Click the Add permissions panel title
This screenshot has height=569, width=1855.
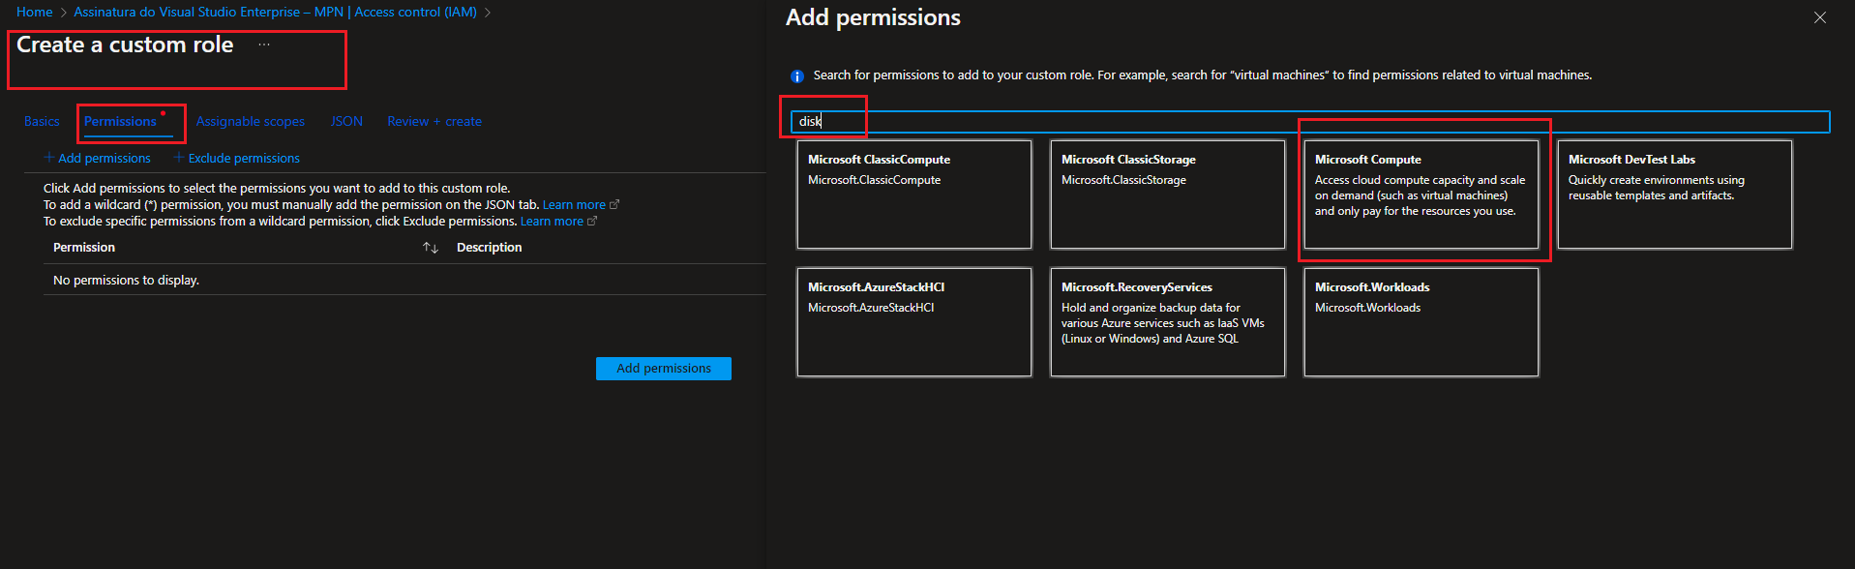[873, 17]
